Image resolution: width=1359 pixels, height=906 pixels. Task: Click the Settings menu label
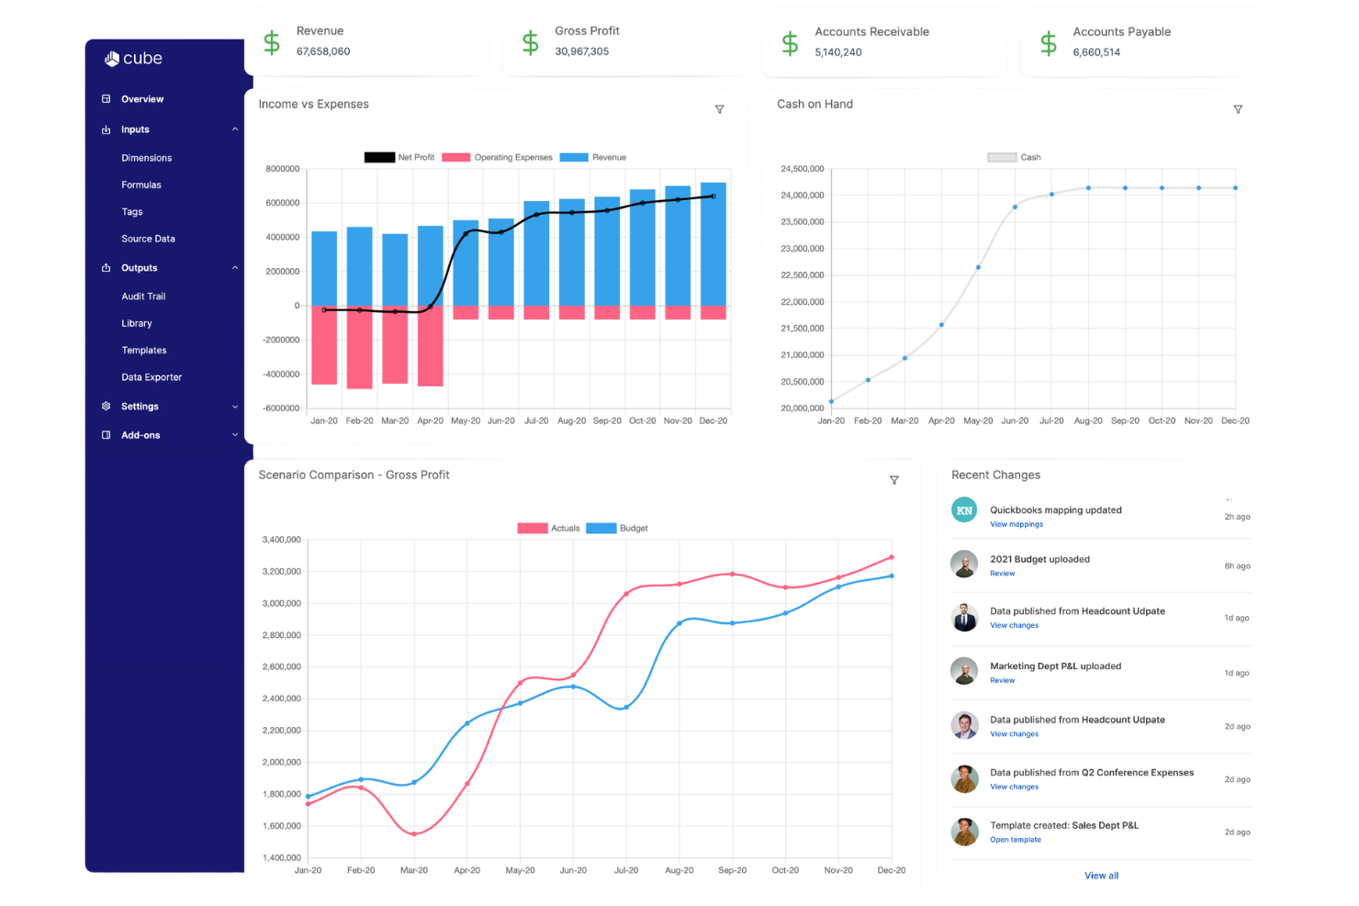pyautogui.click(x=140, y=407)
